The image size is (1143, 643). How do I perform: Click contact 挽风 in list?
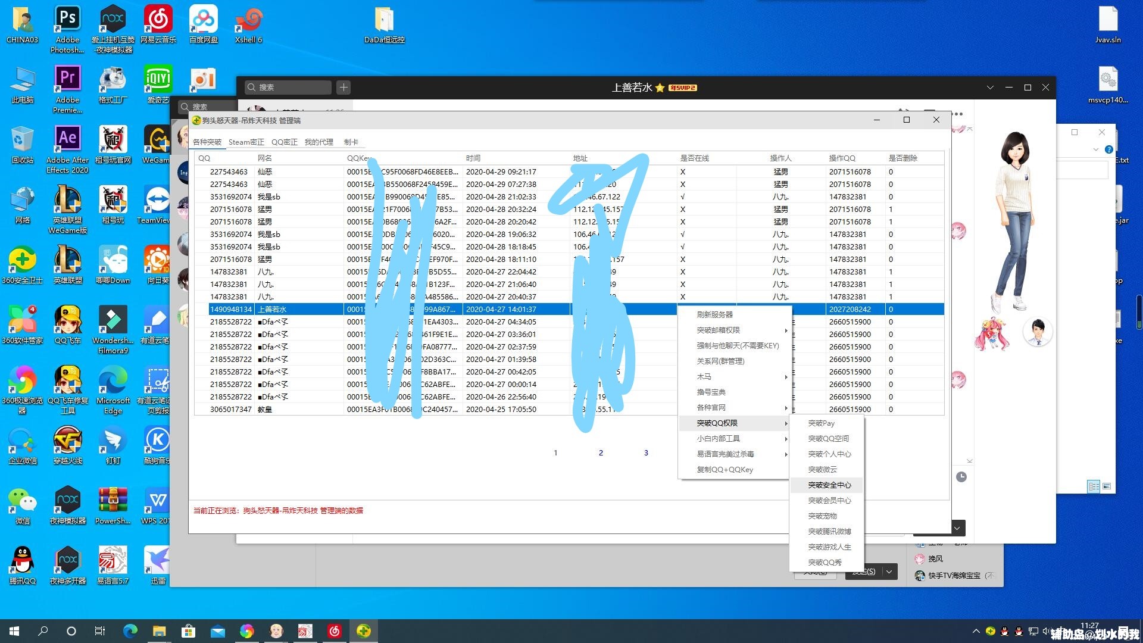935,559
